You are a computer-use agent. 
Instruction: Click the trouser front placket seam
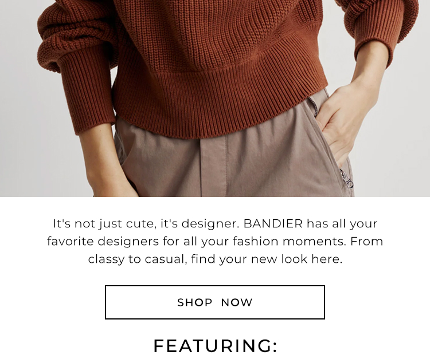coord(214,167)
